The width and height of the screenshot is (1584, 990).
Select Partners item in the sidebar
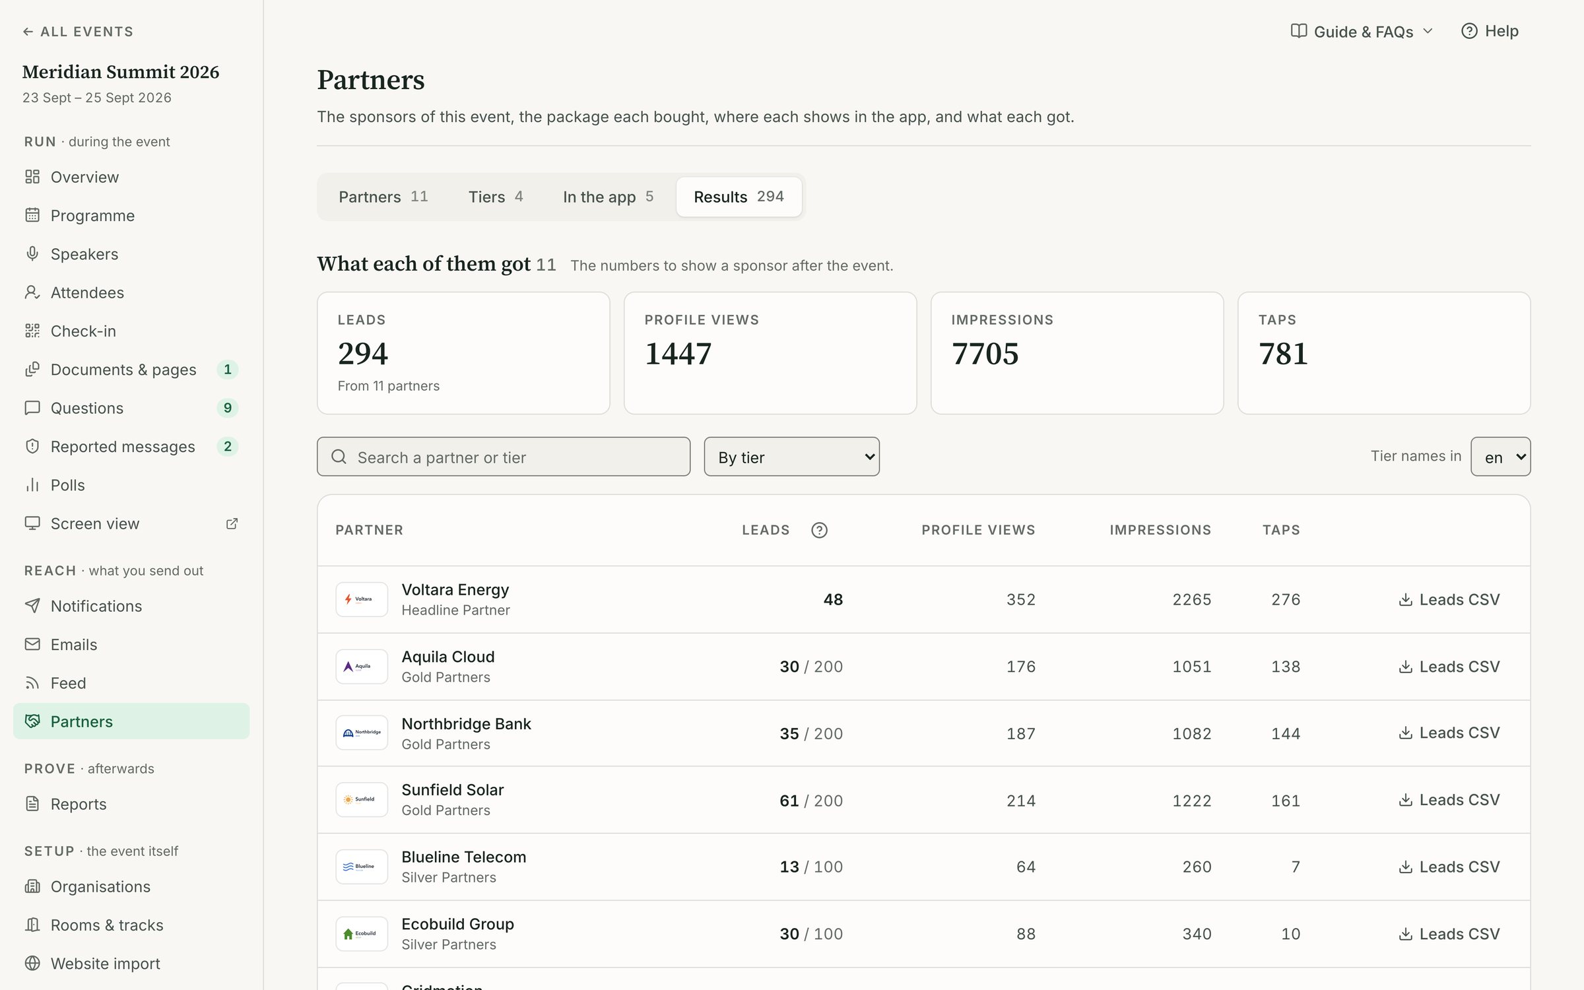pyautogui.click(x=131, y=721)
